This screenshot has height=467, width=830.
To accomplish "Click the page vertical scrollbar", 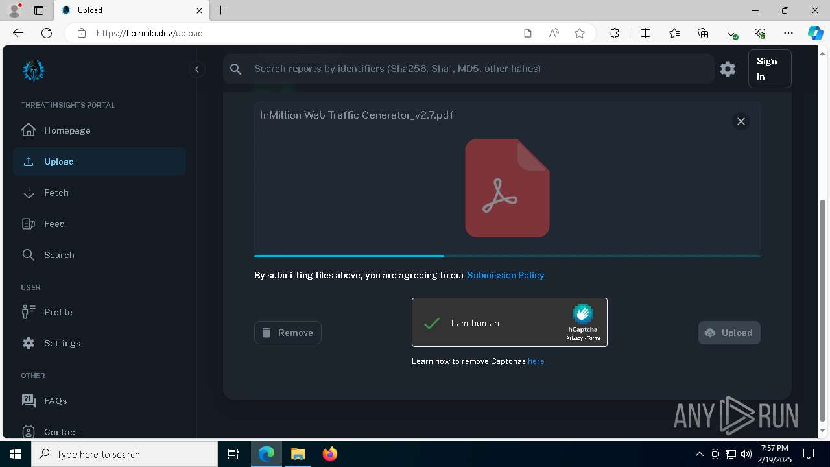I will tap(823, 311).
